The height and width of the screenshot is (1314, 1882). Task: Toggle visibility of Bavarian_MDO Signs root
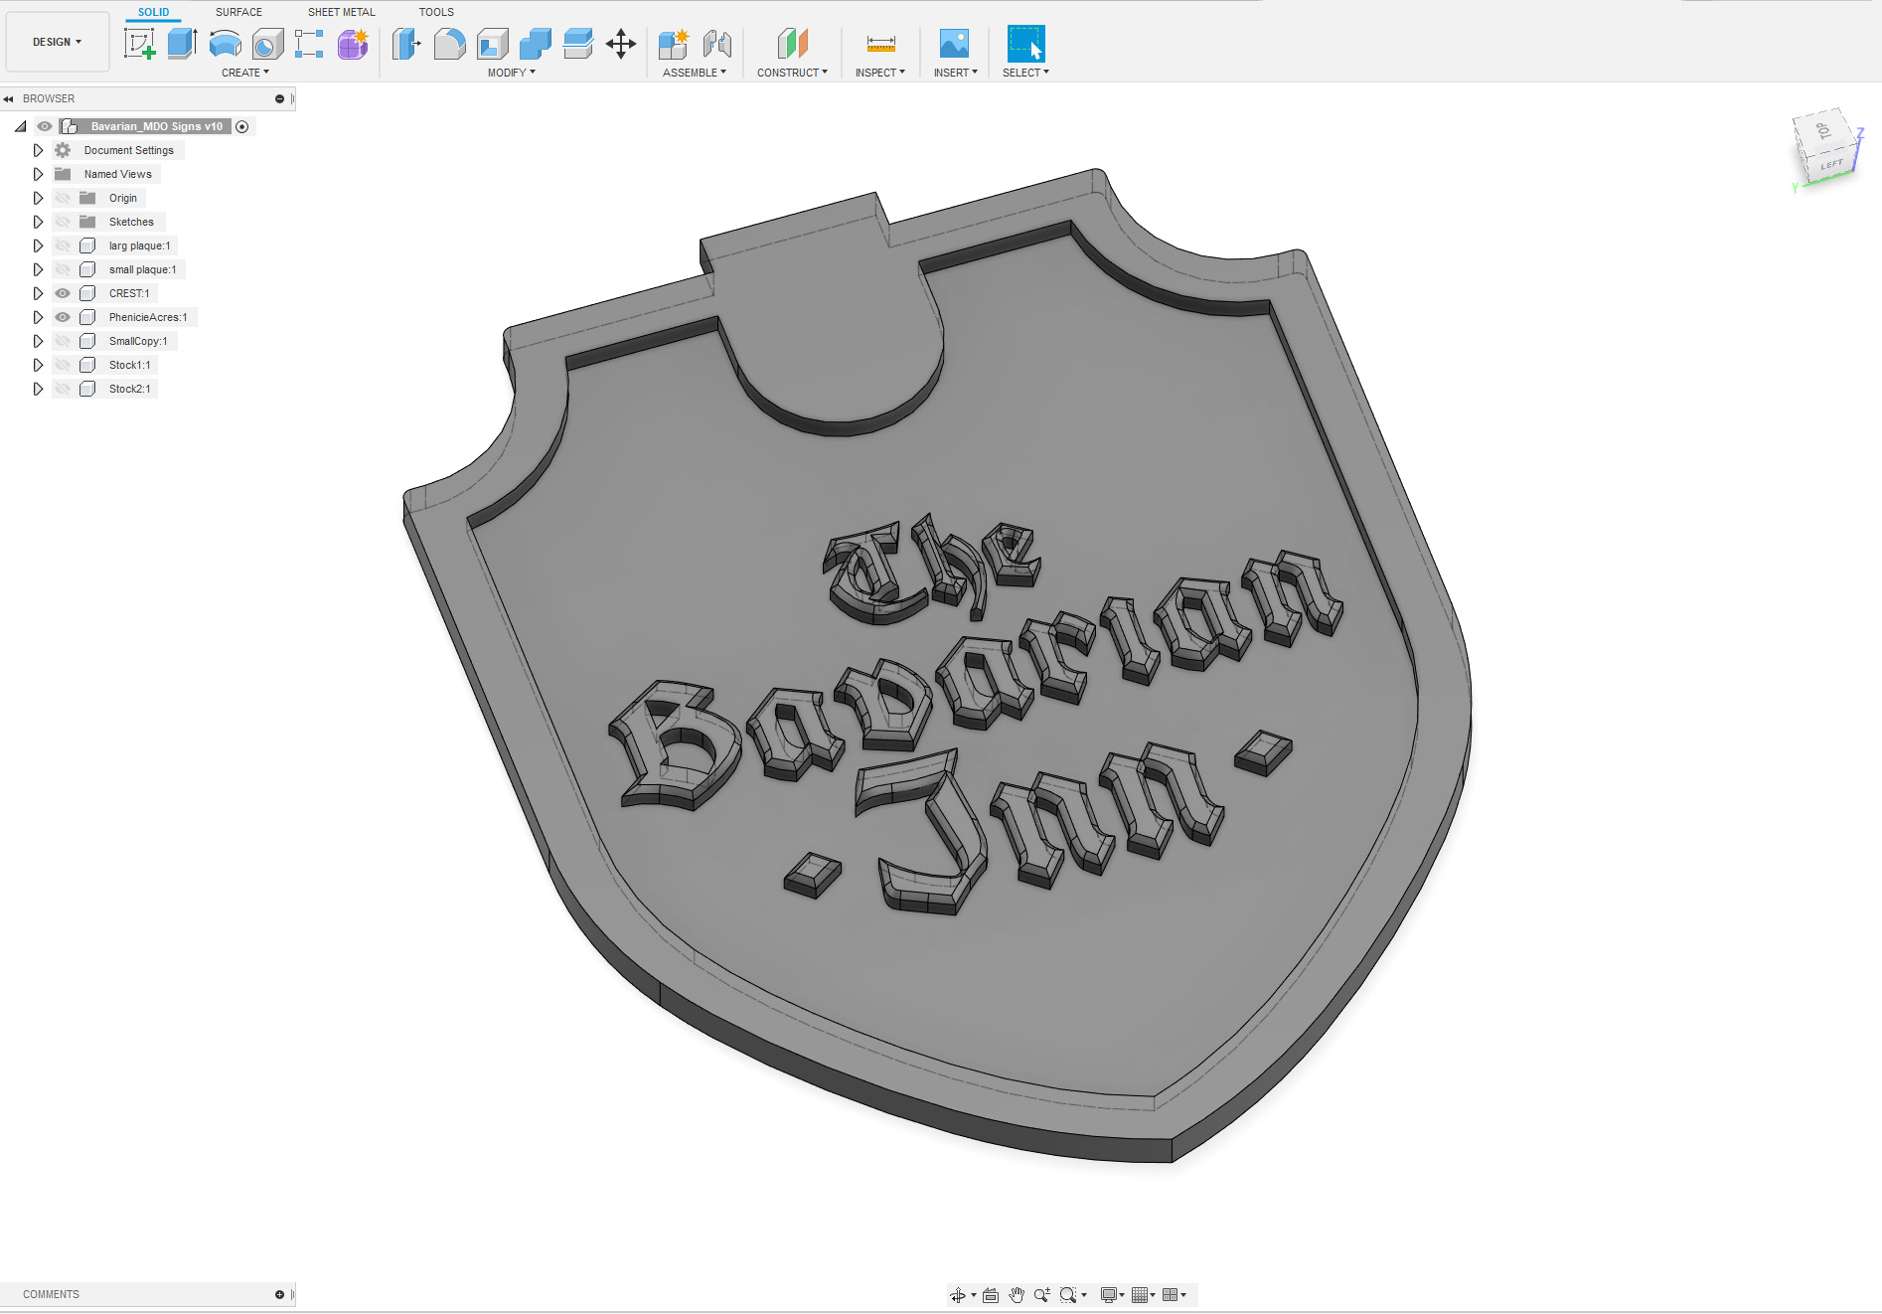(45, 126)
